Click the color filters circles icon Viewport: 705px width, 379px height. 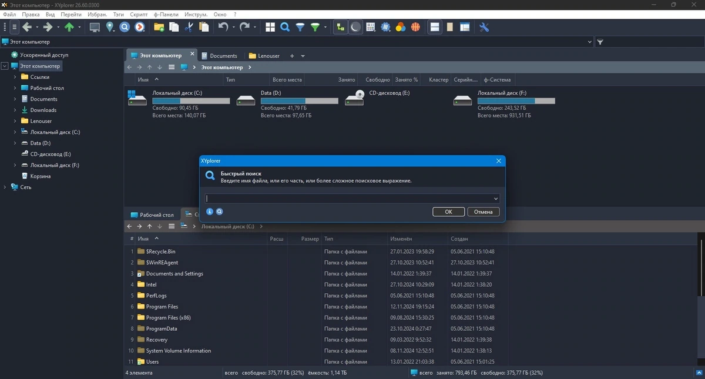pyautogui.click(x=401, y=27)
